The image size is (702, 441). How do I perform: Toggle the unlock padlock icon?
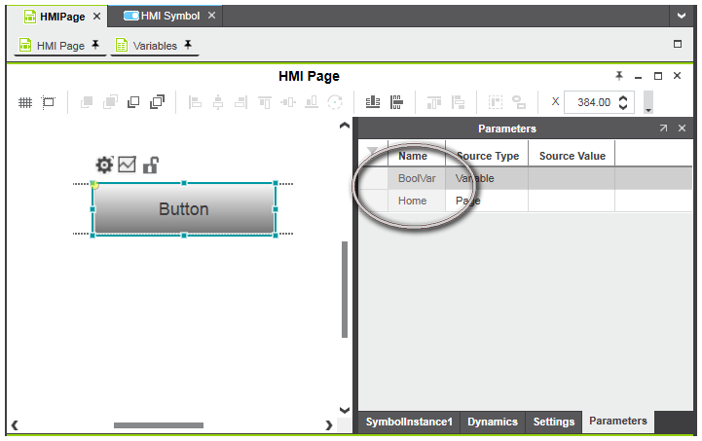pyautogui.click(x=150, y=165)
